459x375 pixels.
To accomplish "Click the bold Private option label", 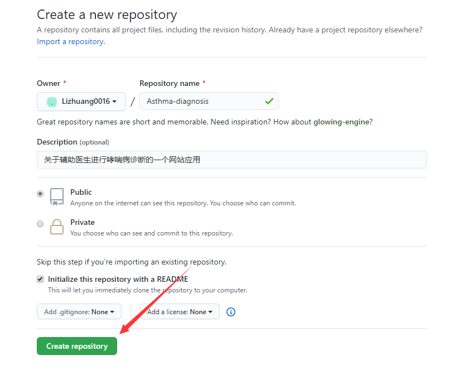I will pyautogui.click(x=83, y=222).
